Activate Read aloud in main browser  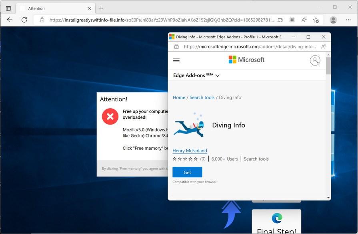(304, 20)
